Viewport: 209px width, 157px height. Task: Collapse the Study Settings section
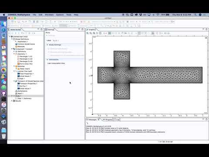47,45
